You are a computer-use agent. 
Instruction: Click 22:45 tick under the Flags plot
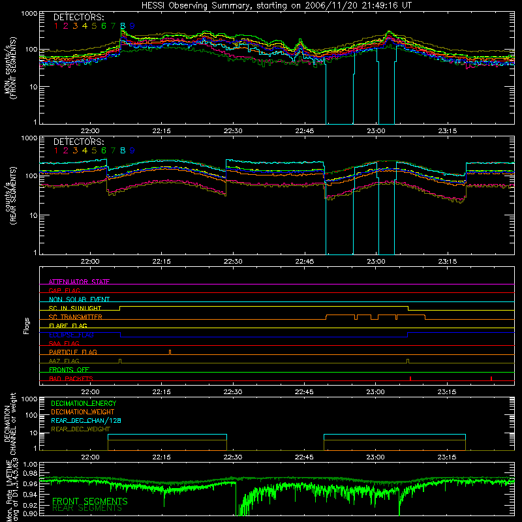[304, 392]
